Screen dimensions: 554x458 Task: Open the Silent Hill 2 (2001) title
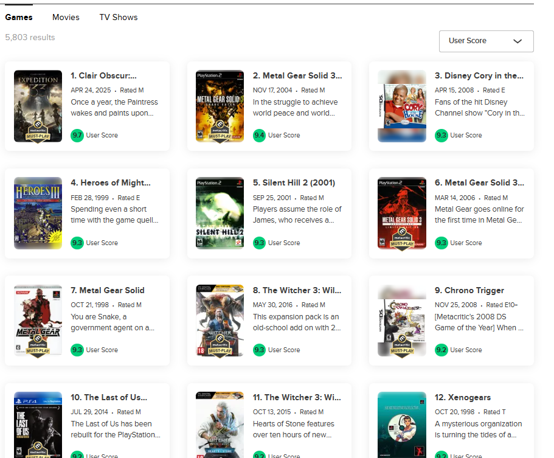tap(294, 182)
